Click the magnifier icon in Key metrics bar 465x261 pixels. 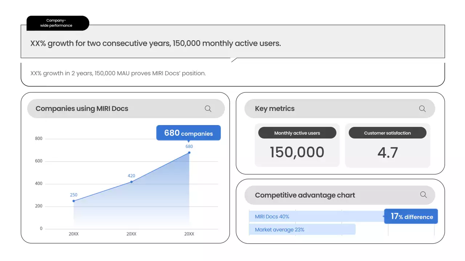[422, 109]
